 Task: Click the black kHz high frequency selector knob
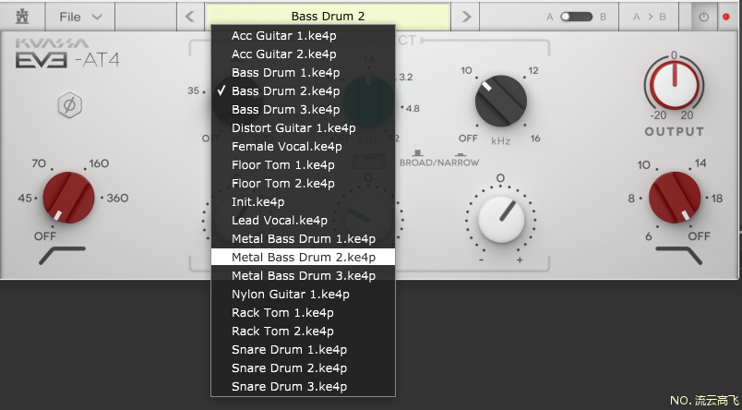coord(500,101)
